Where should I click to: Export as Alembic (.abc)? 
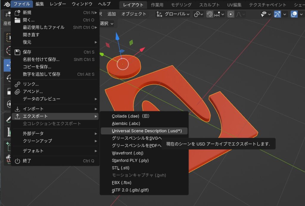144,123
